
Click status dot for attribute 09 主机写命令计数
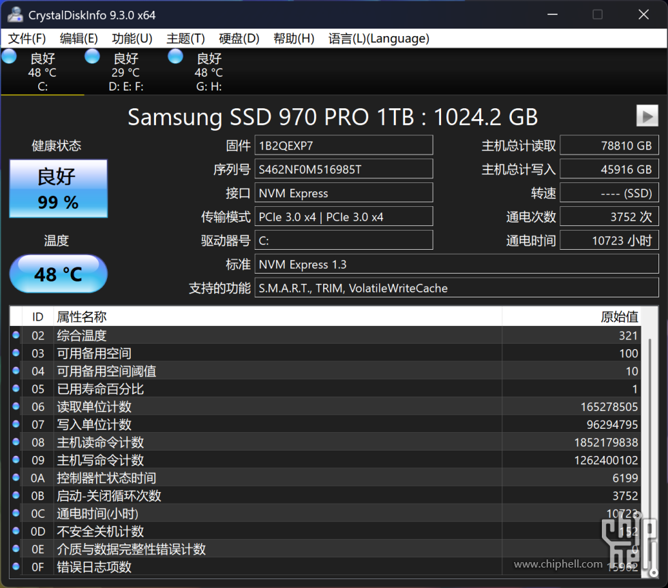point(16,460)
